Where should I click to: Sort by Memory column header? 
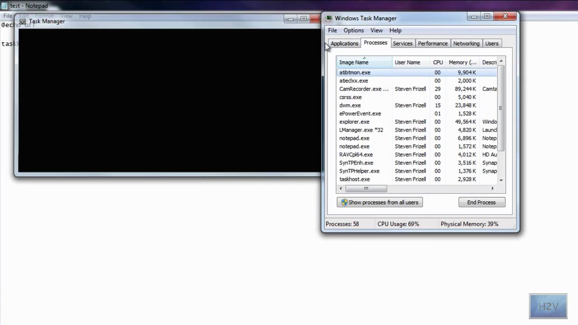click(463, 62)
